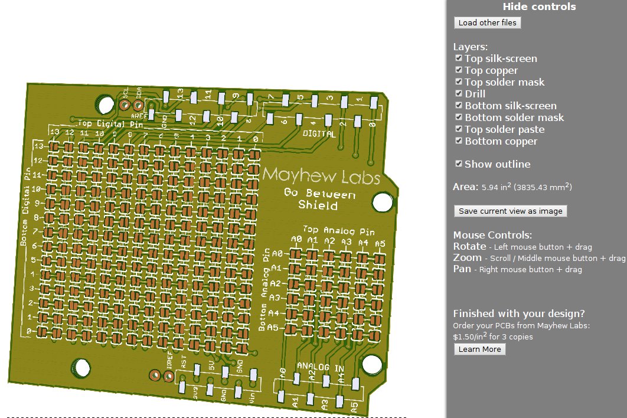Image resolution: width=627 pixels, height=418 pixels.
Task: Click the Bottom Analog Pin vertical label
Action: tap(263, 290)
